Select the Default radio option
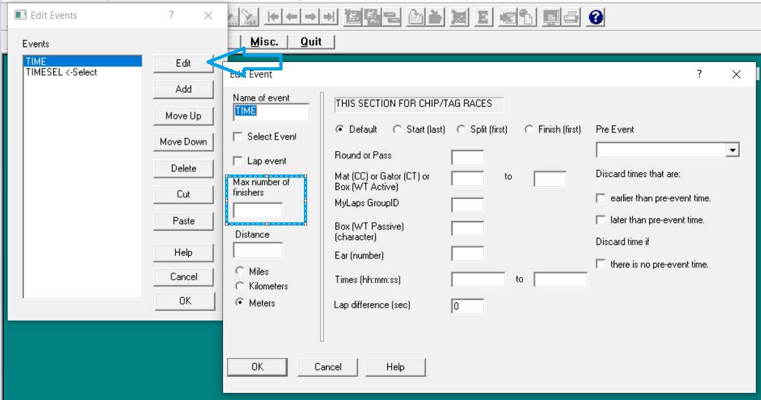This screenshot has height=400, width=761. [x=339, y=129]
